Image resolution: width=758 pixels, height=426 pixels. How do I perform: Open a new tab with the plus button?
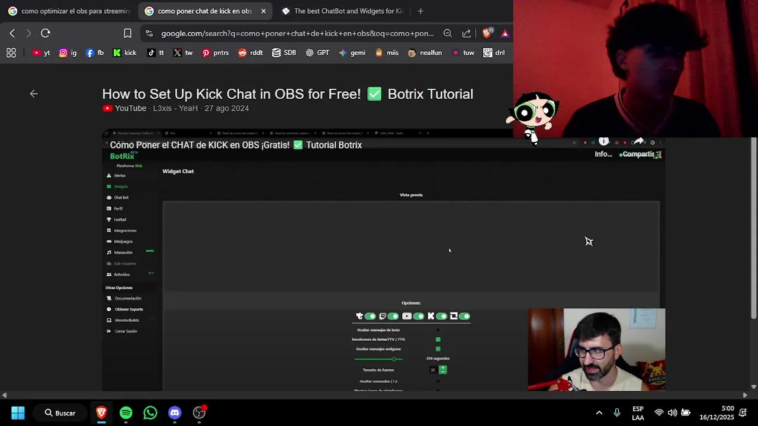click(420, 11)
